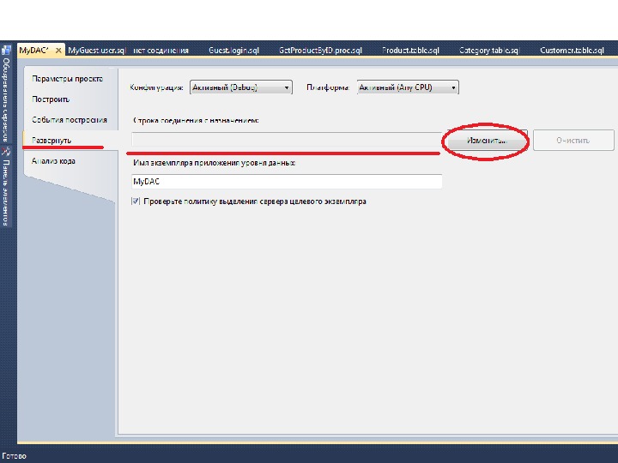Open the Guest.login.sql tab
618x463 pixels.
(x=233, y=51)
